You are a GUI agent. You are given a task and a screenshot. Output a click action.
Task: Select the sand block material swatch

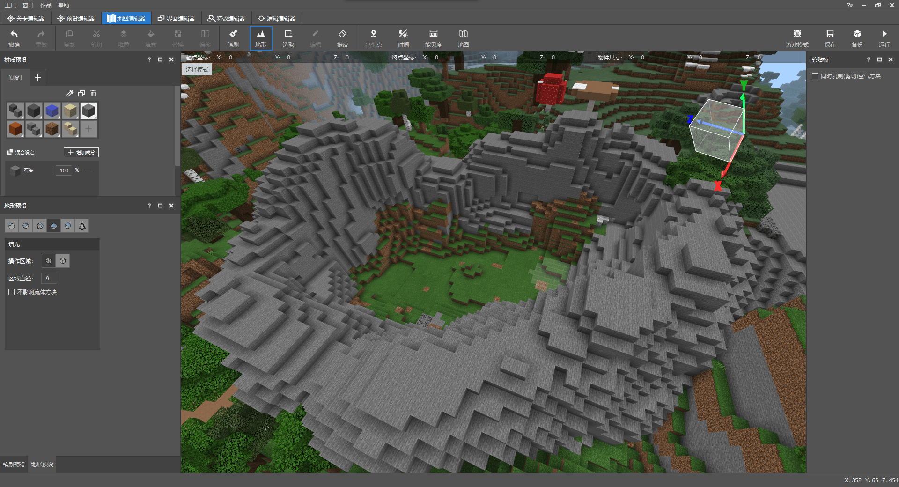70,111
